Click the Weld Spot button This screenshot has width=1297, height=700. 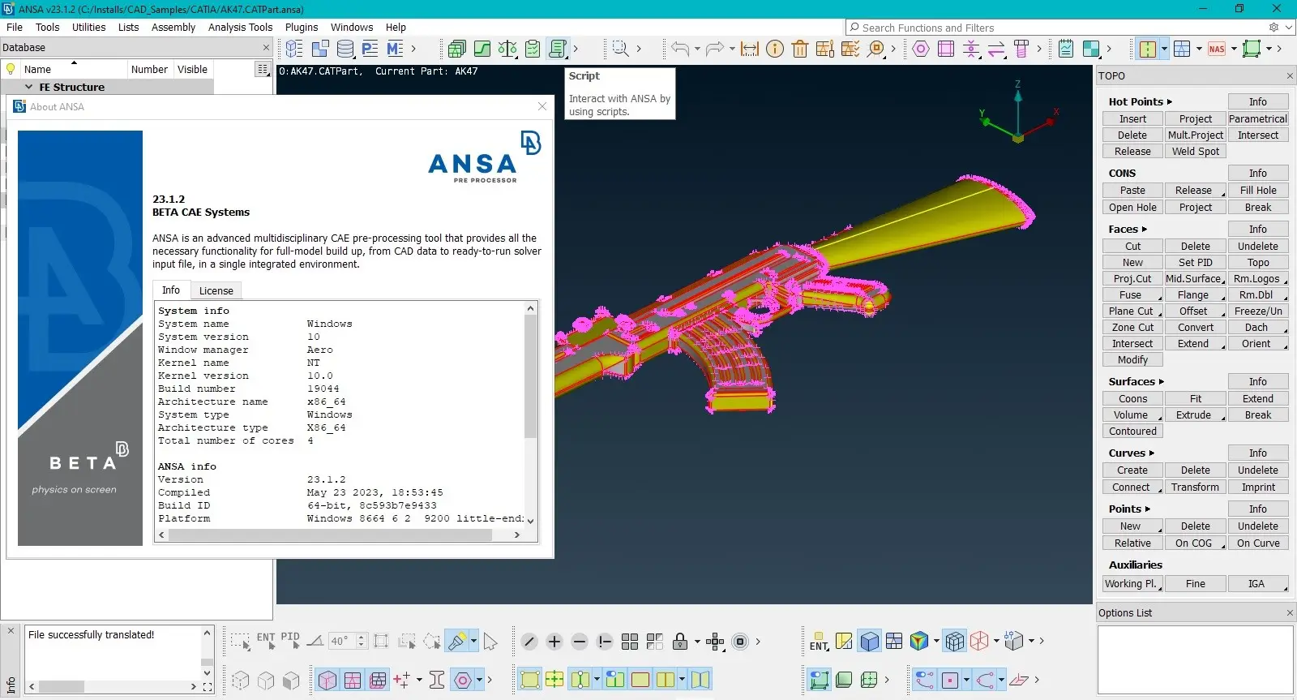1195,152
